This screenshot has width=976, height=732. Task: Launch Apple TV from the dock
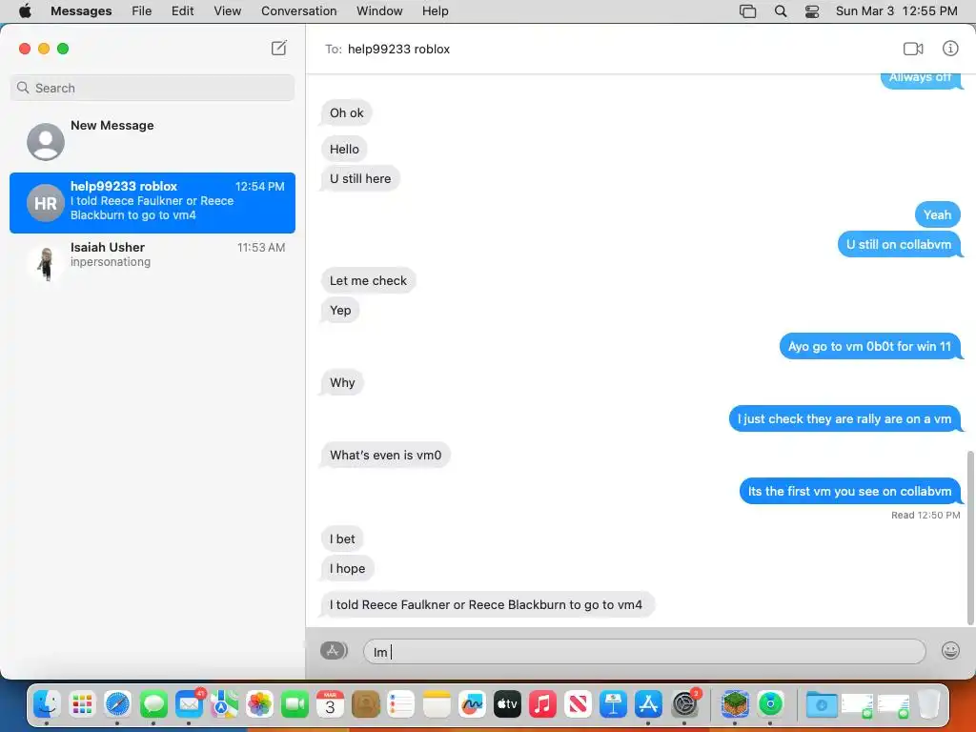(x=507, y=704)
